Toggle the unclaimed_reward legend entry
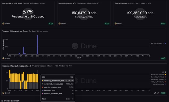Screen dimensions: 169x102 (x=158, y=79)
